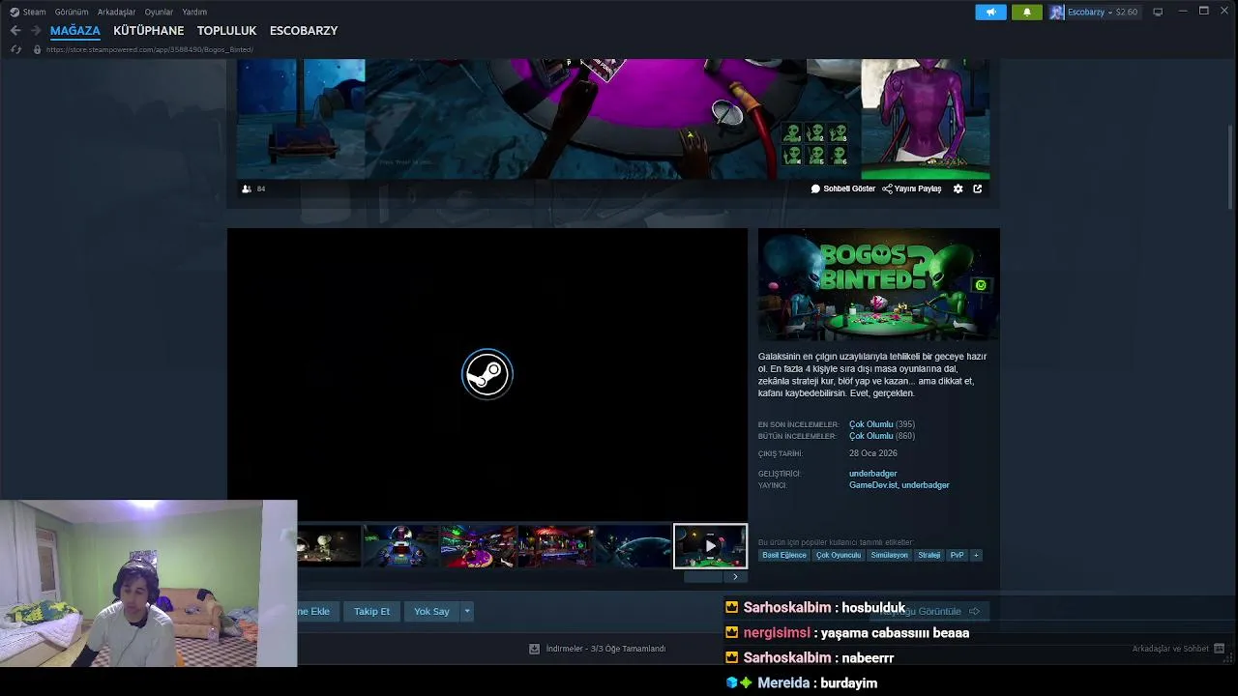Screen dimensions: 1238x696
Task: Click the İndirmeler download status
Action: click(x=598, y=649)
